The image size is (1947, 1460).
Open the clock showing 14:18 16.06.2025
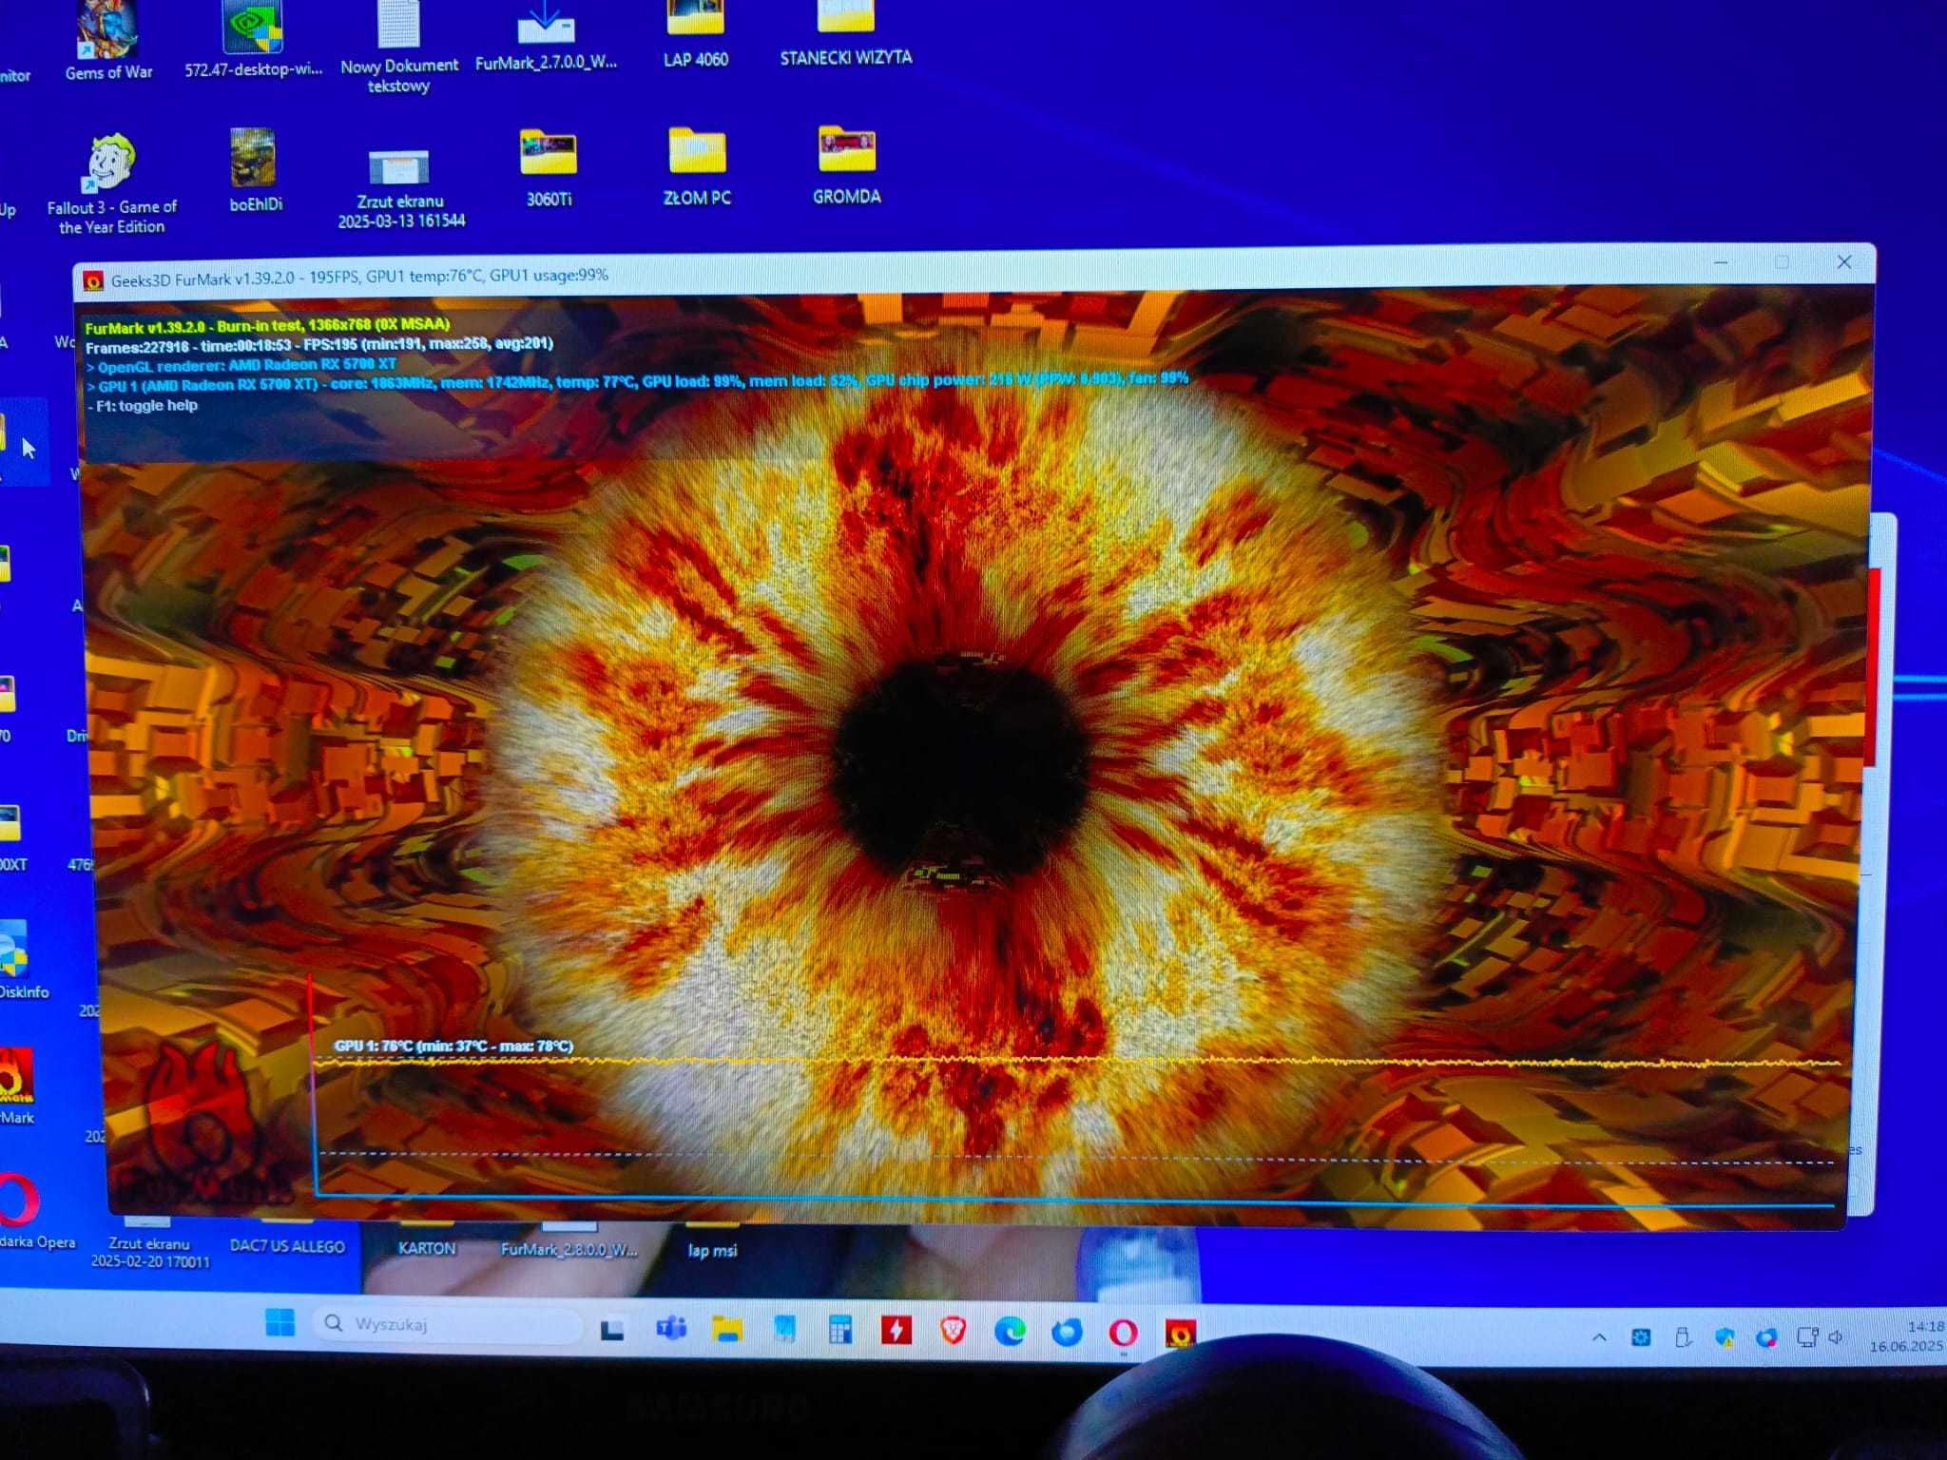pos(1906,1336)
